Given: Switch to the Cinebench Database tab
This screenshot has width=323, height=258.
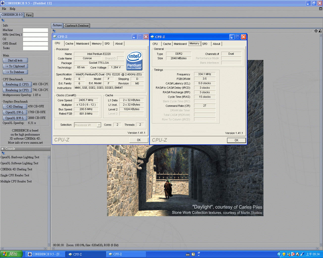Looking at the screenshot, I should point(76,26).
